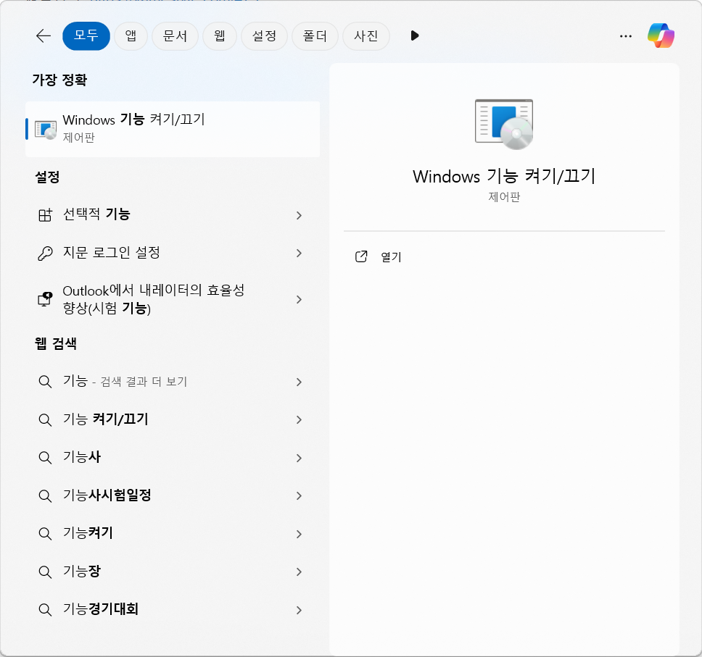Open the three-dot options menu
The width and height of the screenshot is (702, 657).
pyautogui.click(x=625, y=36)
